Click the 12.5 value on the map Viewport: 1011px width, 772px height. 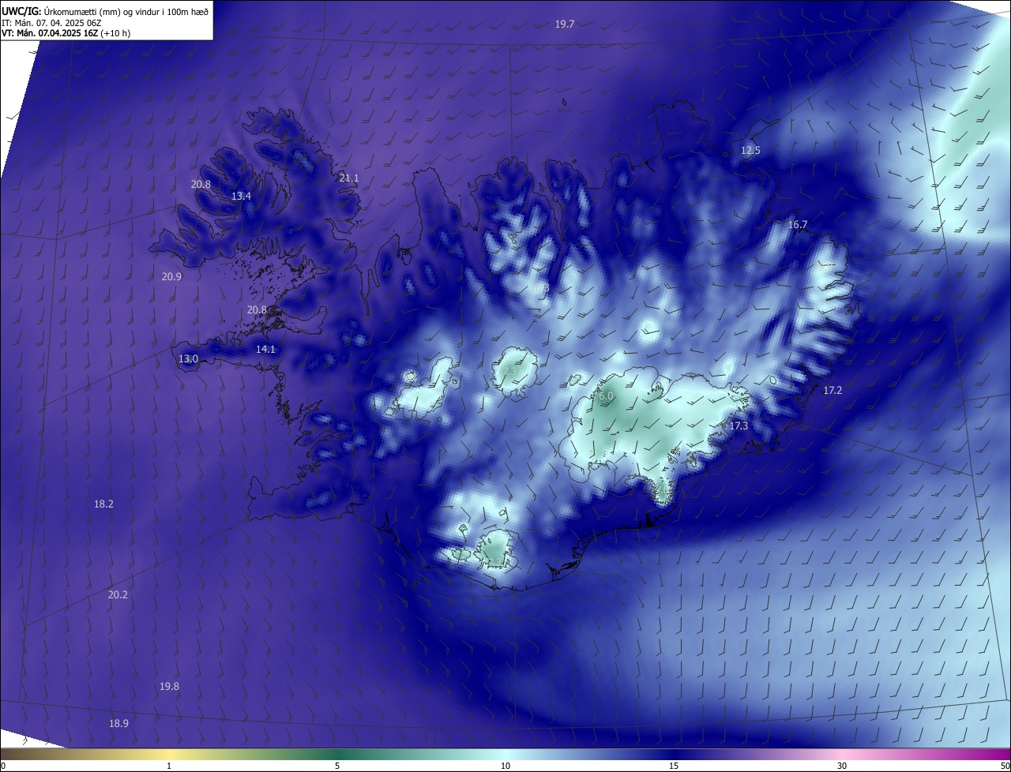(x=750, y=150)
